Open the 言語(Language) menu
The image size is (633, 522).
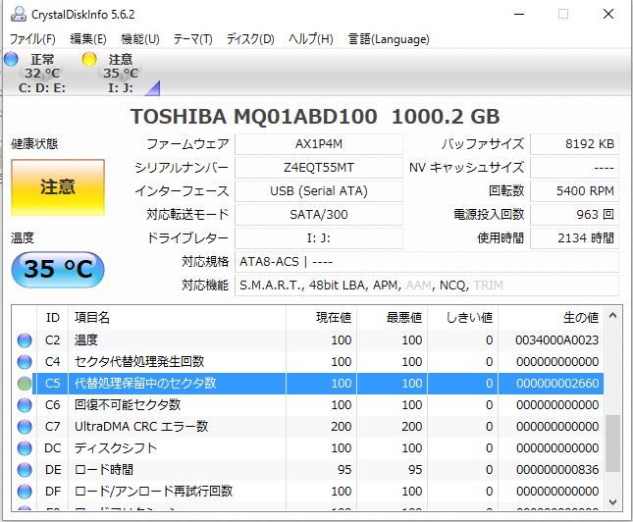(389, 39)
